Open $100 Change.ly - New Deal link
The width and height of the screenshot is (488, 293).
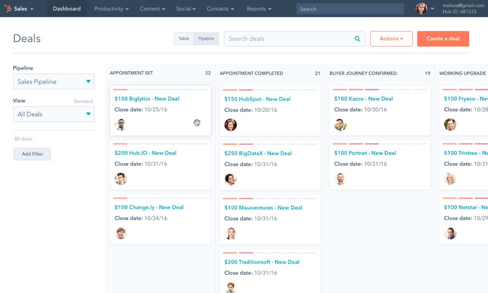(149, 207)
